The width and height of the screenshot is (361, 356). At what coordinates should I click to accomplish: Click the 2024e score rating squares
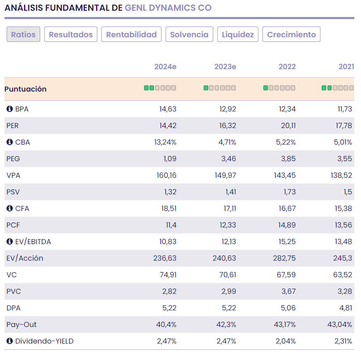(160, 88)
